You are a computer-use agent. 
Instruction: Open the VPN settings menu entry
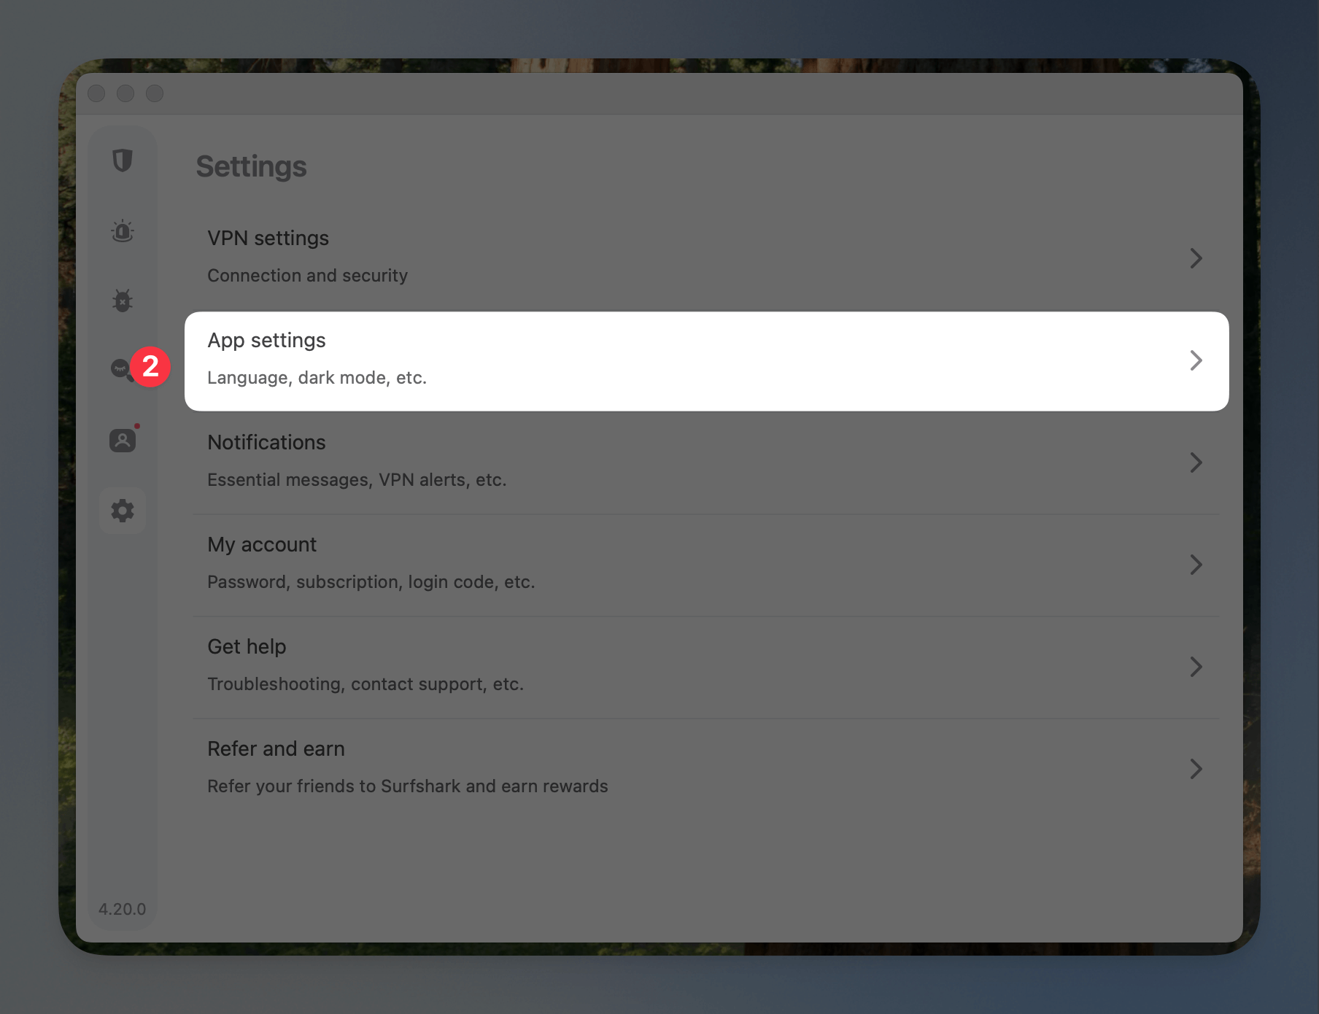706,258
